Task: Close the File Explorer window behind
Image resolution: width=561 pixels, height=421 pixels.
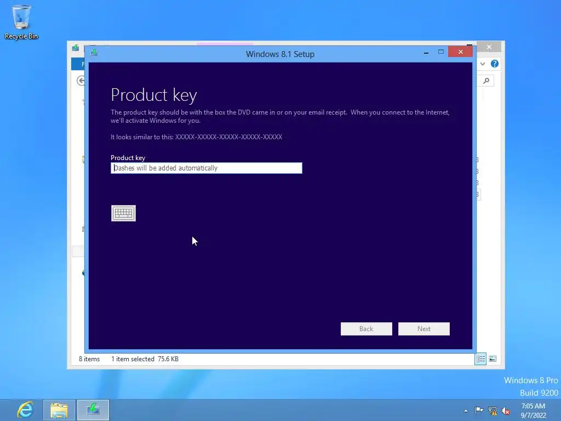Action: tap(489, 47)
